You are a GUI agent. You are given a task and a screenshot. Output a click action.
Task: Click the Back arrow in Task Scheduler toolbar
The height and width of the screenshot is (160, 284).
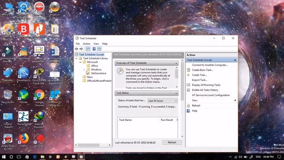pyautogui.click(x=76, y=49)
